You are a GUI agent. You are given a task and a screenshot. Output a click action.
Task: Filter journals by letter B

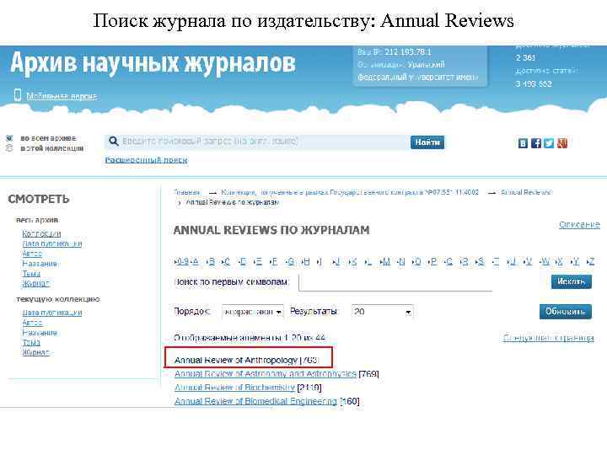coord(211,262)
